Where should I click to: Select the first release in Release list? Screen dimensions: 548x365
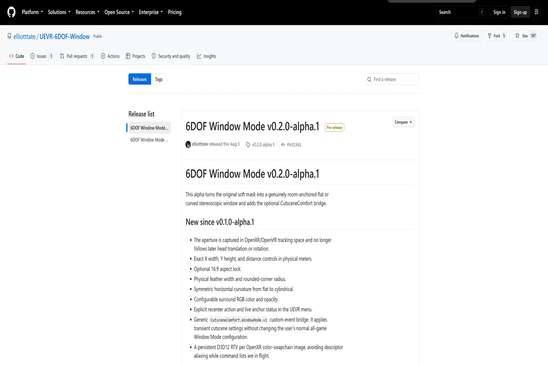click(149, 128)
